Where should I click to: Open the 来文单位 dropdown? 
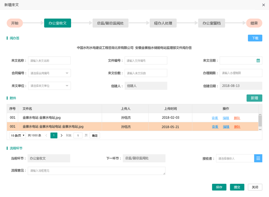(67, 86)
